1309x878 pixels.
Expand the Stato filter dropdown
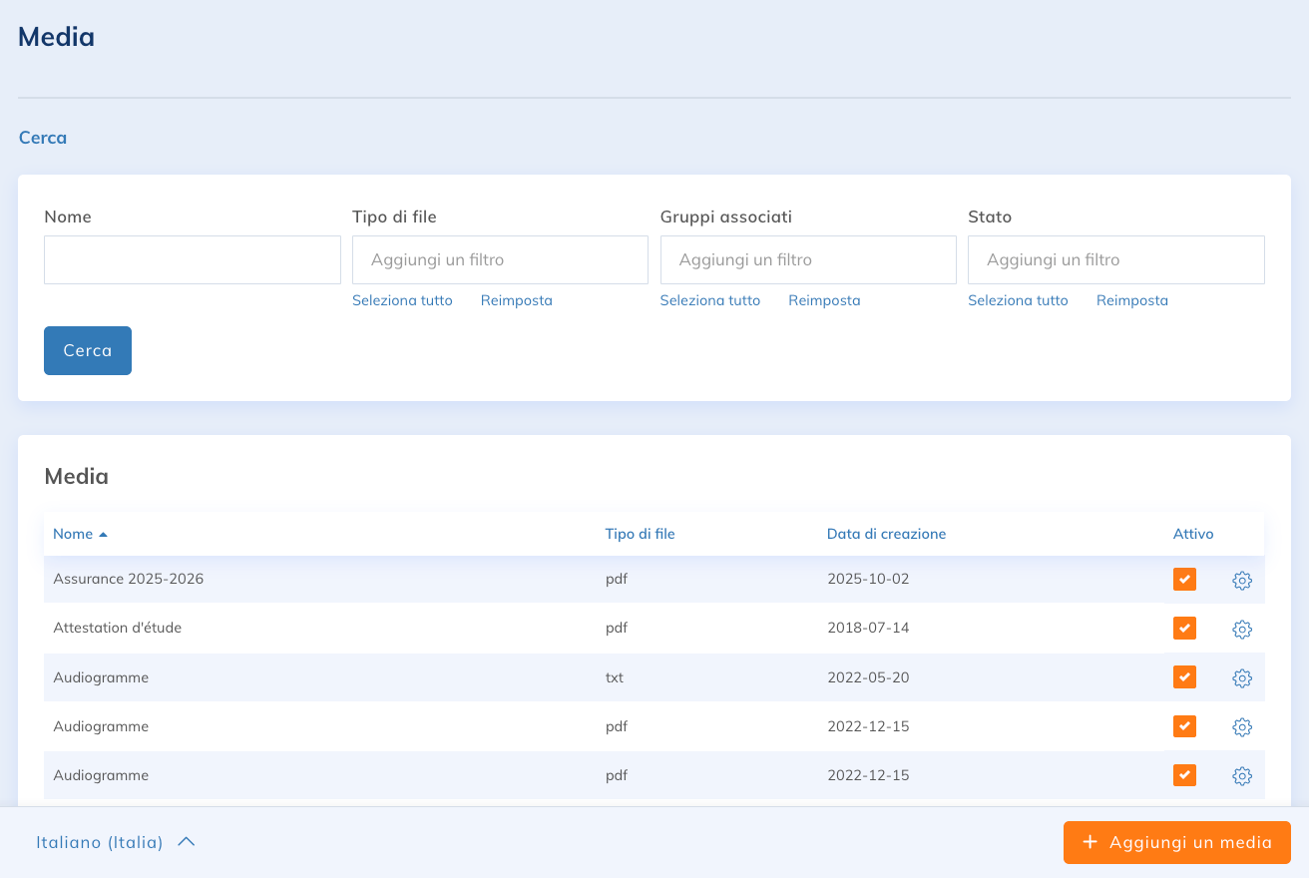point(1116,259)
